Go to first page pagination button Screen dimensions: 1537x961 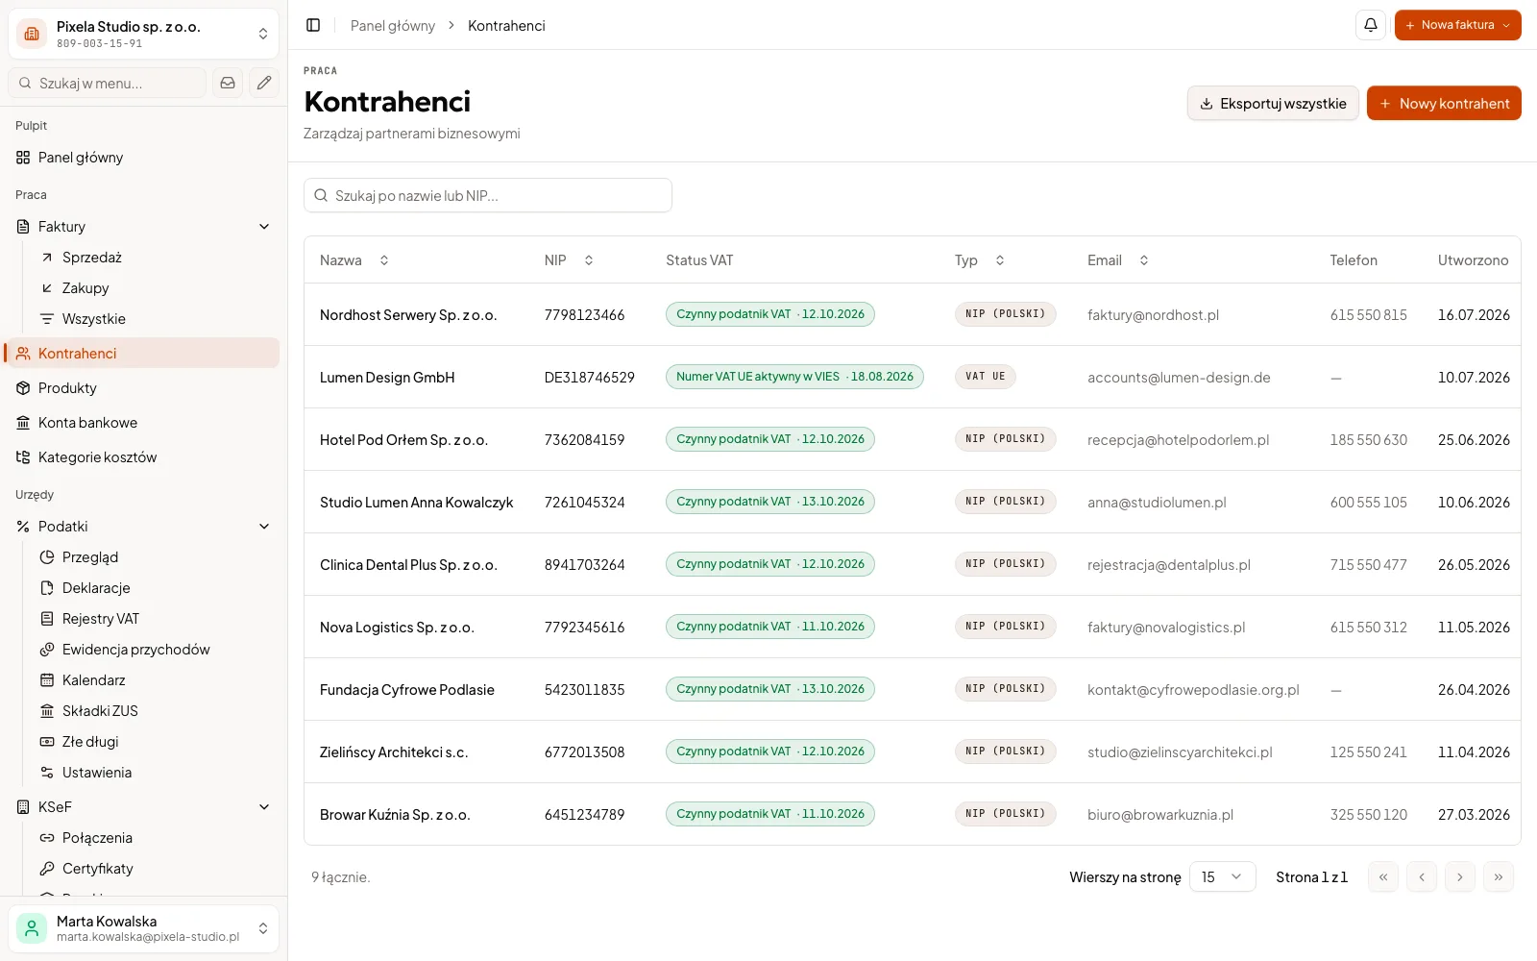click(x=1383, y=876)
